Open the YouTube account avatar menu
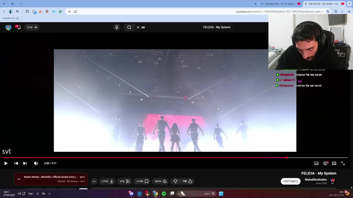Image resolution: width=353 pixels, height=198 pixels. 8,27
